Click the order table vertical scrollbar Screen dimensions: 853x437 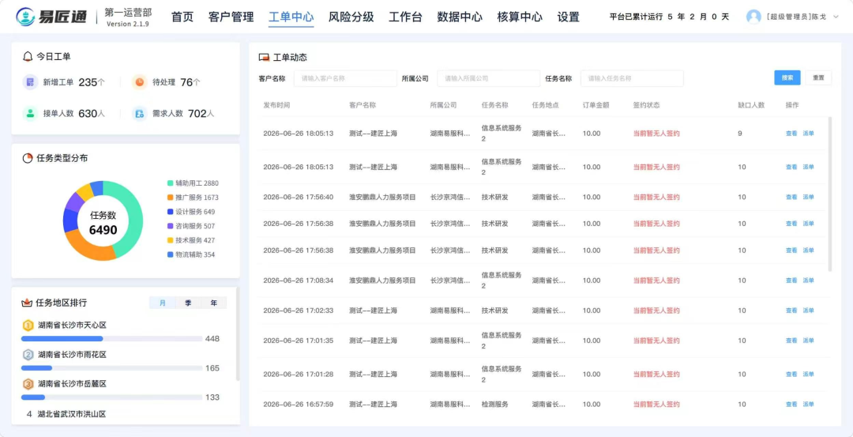[829, 194]
